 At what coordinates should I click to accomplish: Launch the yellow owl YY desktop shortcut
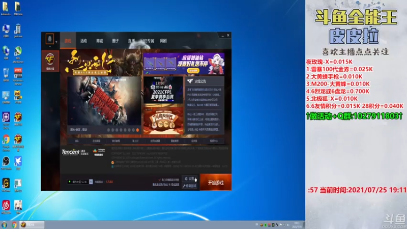click(18, 97)
